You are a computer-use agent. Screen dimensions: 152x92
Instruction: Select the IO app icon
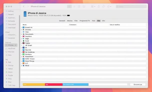[x=24, y=48]
